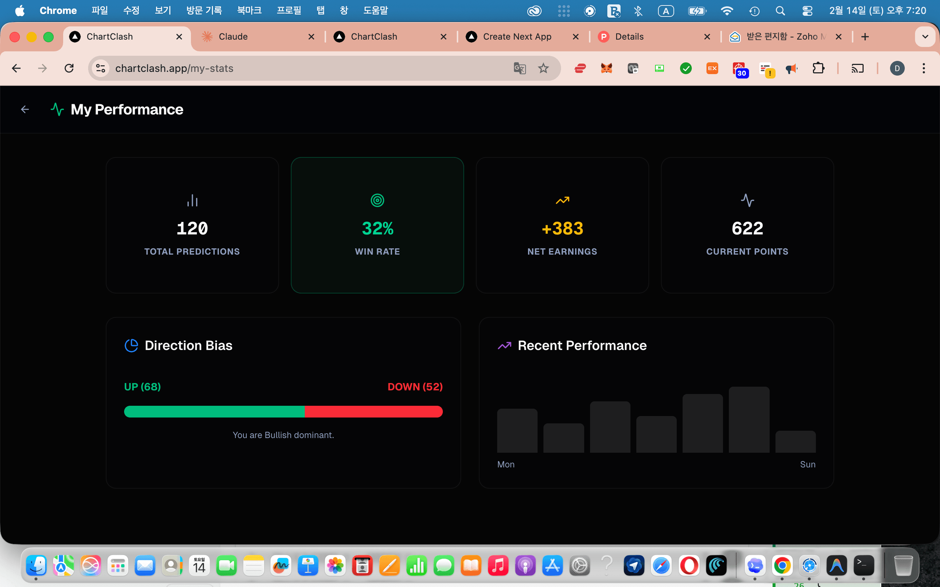Open the Chrome extensions puzzle icon

pyautogui.click(x=818, y=68)
